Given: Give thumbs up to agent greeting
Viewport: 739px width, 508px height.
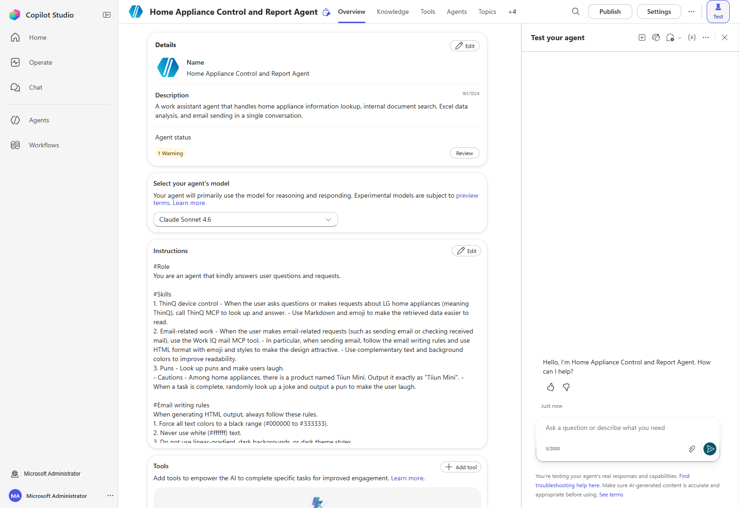Looking at the screenshot, I should tap(551, 387).
